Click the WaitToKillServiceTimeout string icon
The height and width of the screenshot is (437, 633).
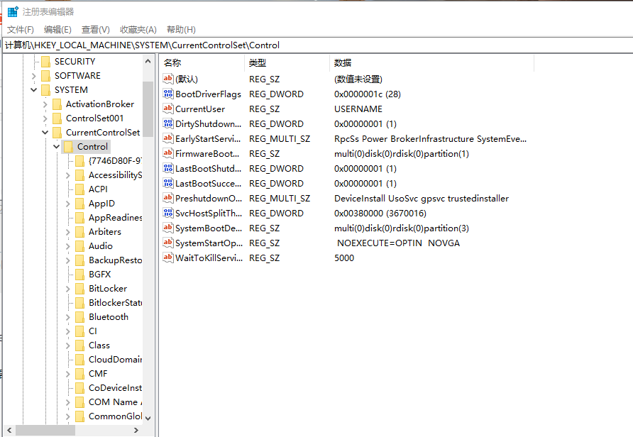tap(168, 258)
